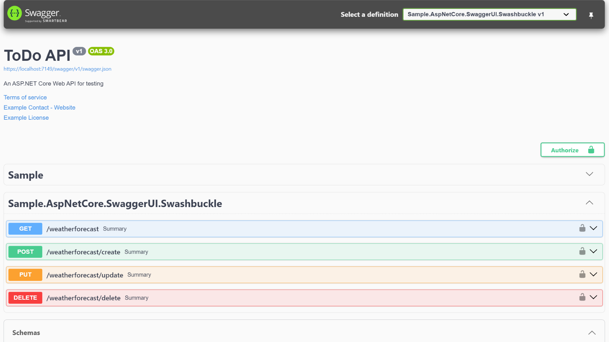The height and width of the screenshot is (342, 609).
Task: Click the Example License link
Action: click(x=26, y=118)
